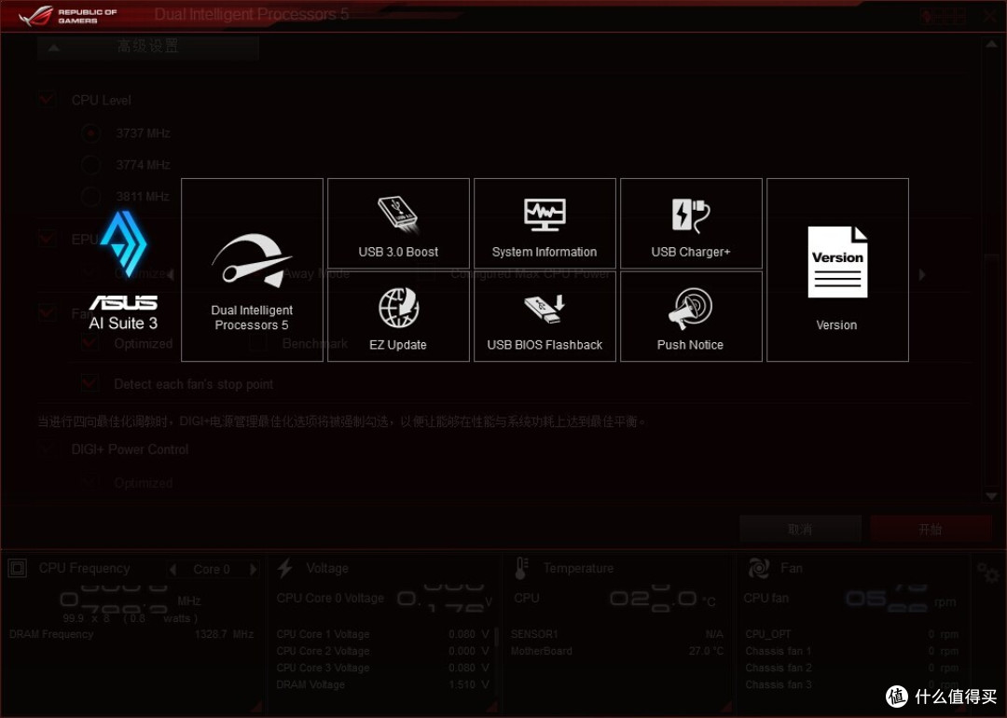Open the monitor settings gear icon
This screenshot has width=1007, height=718.
point(987,573)
